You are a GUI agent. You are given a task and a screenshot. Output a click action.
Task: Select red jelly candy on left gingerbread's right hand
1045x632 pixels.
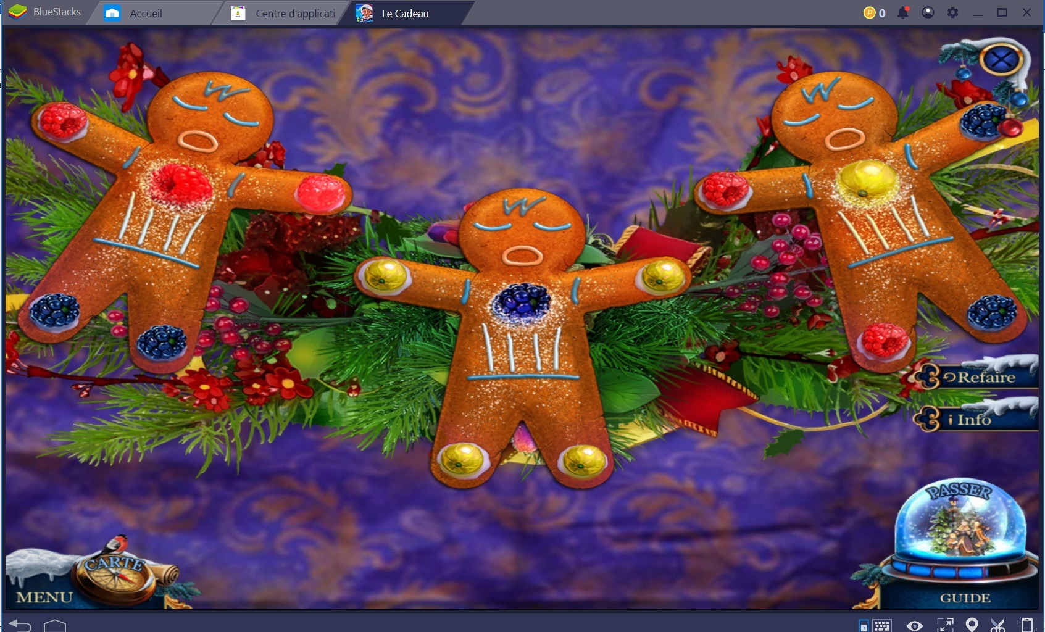click(322, 193)
